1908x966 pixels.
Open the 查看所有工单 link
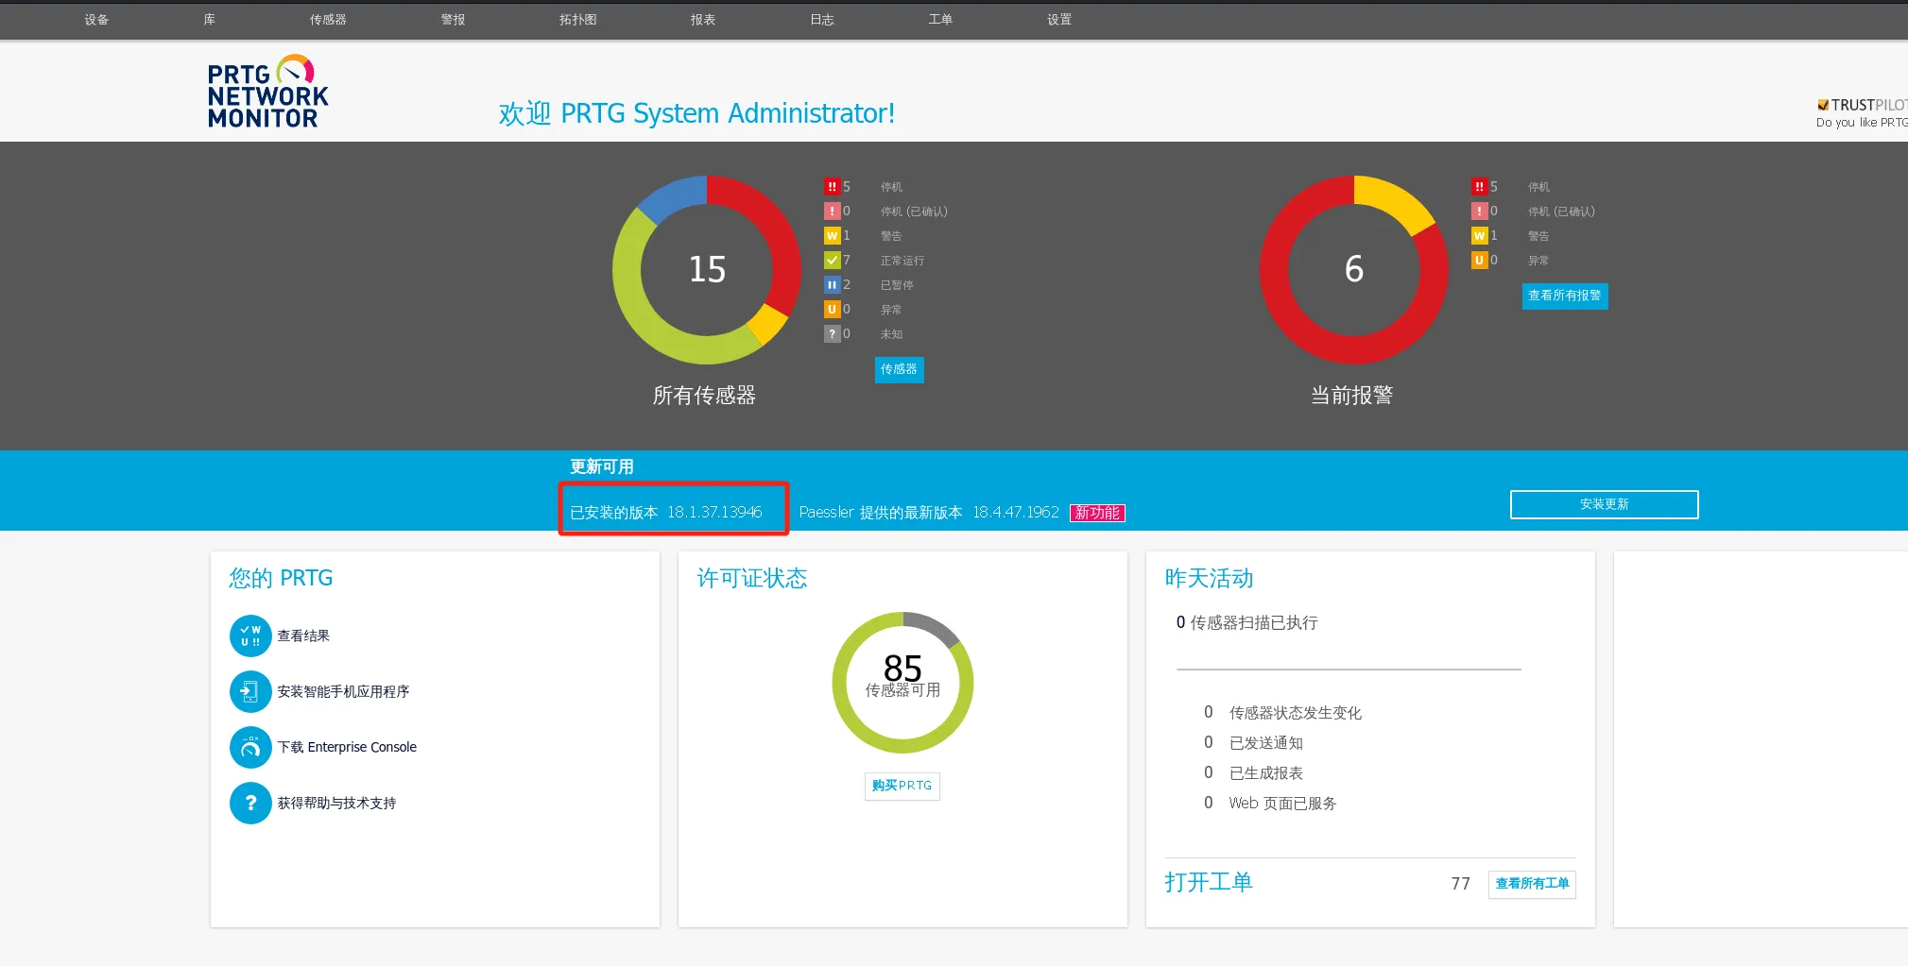point(1532,884)
